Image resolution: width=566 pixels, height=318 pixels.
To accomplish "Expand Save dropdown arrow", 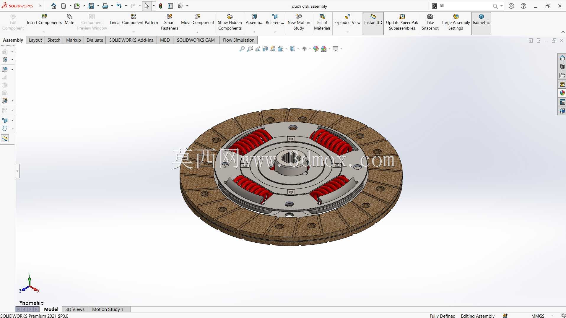I will [98, 6].
